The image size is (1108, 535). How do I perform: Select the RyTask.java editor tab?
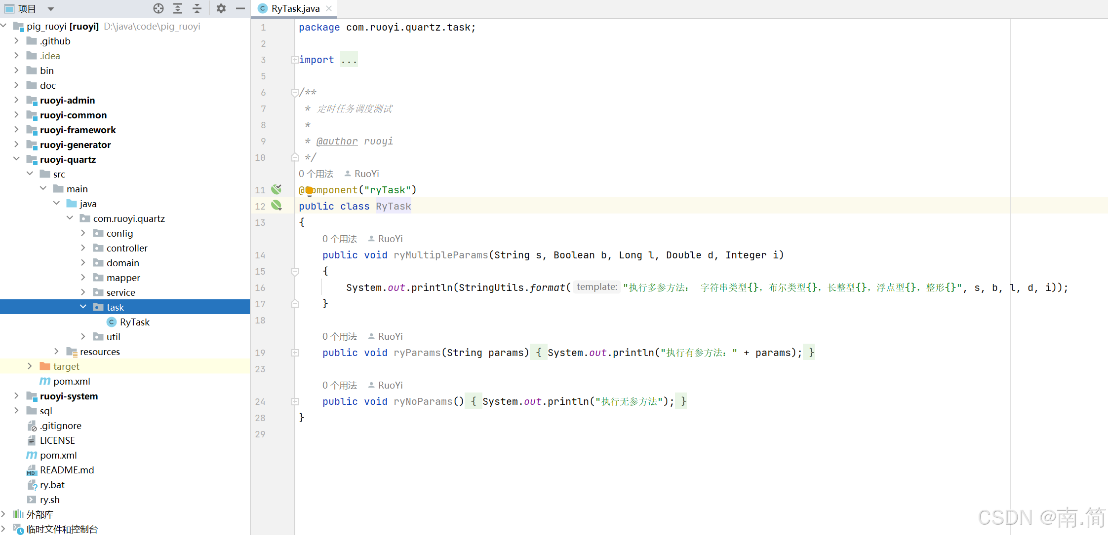(295, 8)
